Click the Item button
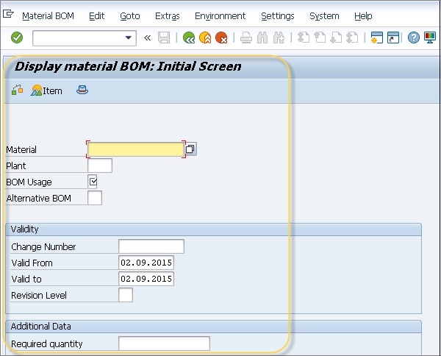Image resolution: width=441 pixels, height=356 pixels. (47, 90)
